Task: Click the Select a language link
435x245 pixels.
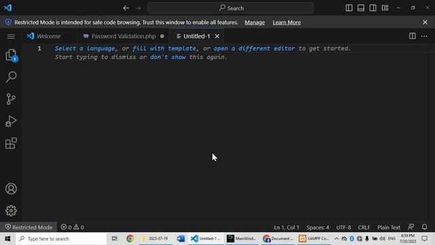Action: coord(84,48)
